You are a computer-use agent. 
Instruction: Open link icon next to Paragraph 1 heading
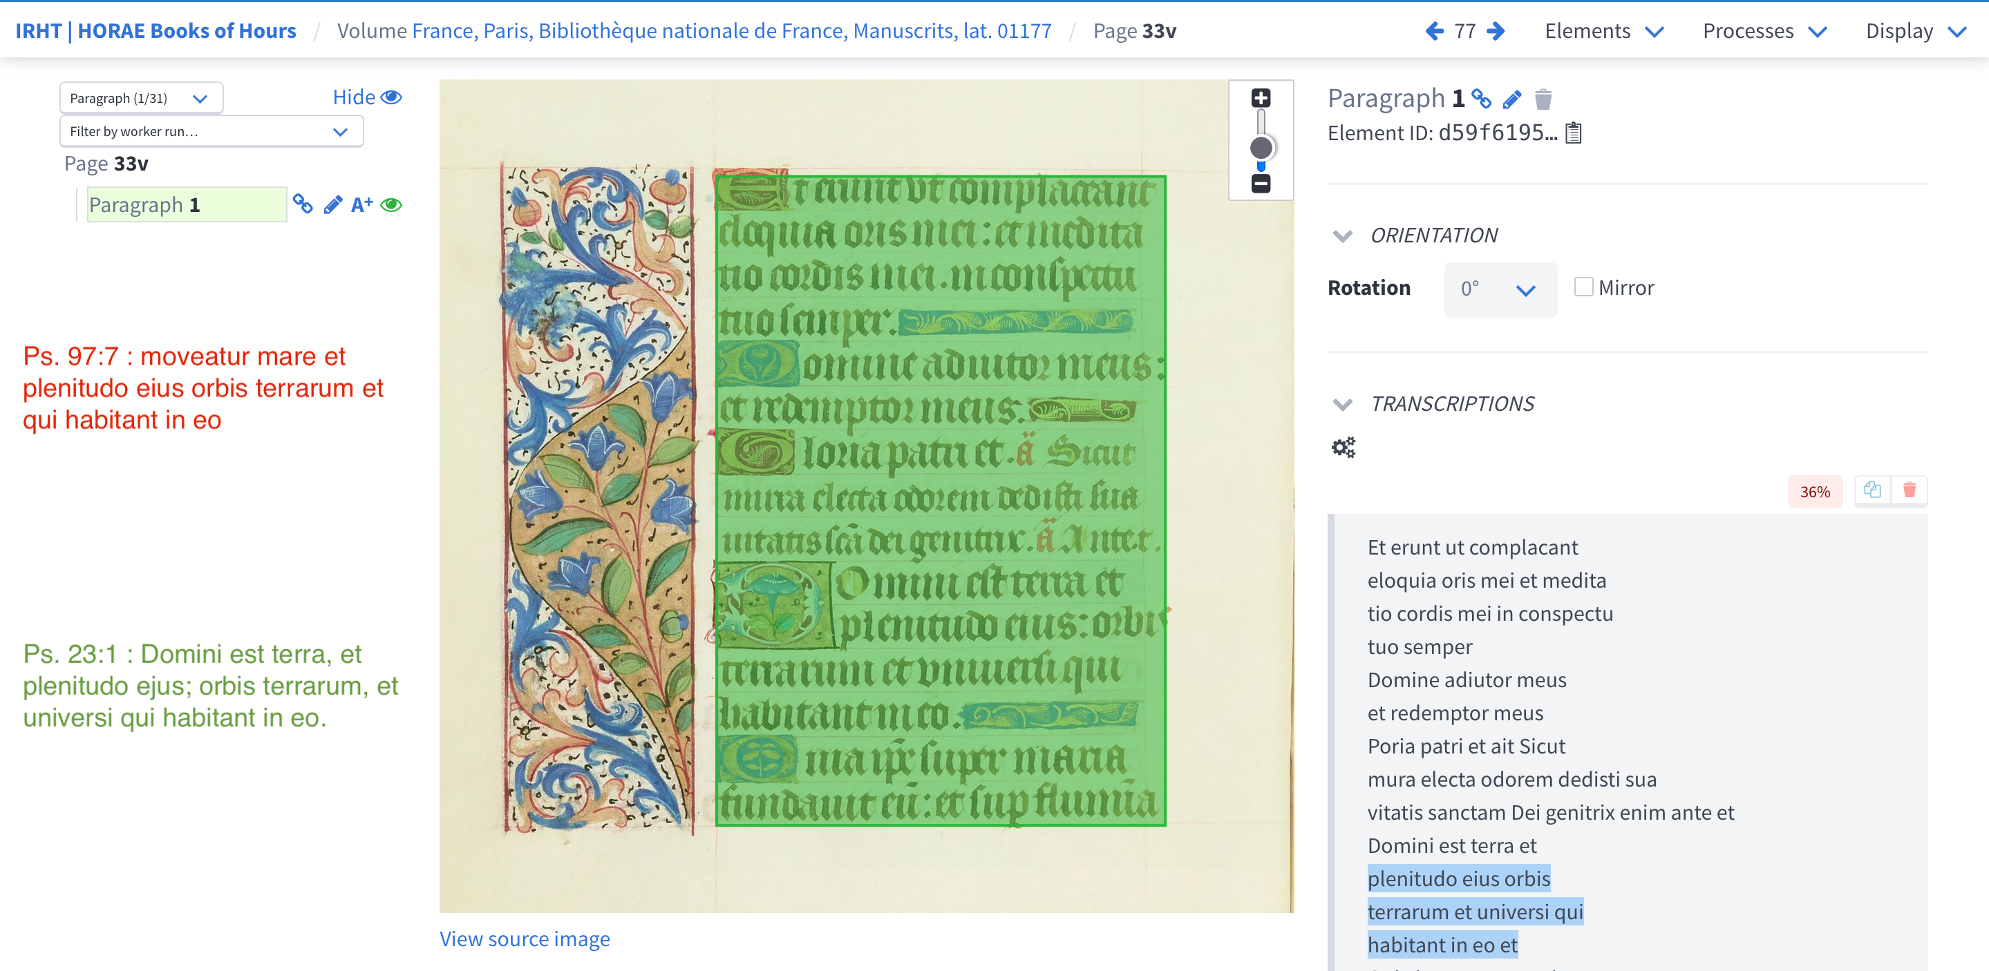point(1481,98)
